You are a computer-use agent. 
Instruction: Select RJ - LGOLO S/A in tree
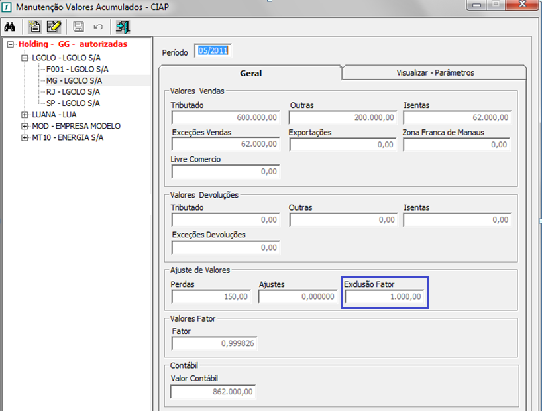(x=73, y=91)
